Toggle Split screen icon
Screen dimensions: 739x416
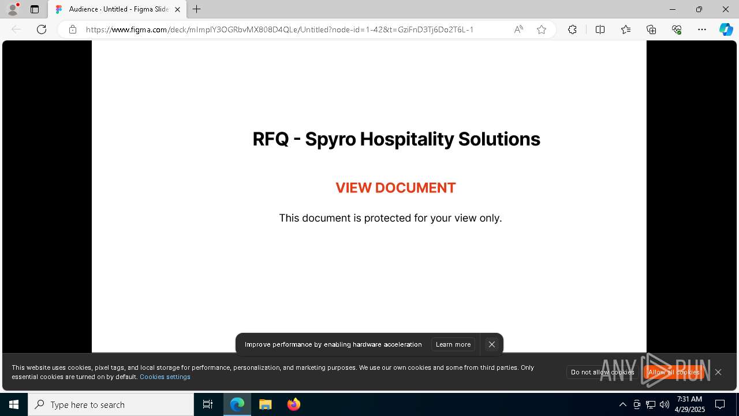click(600, 29)
